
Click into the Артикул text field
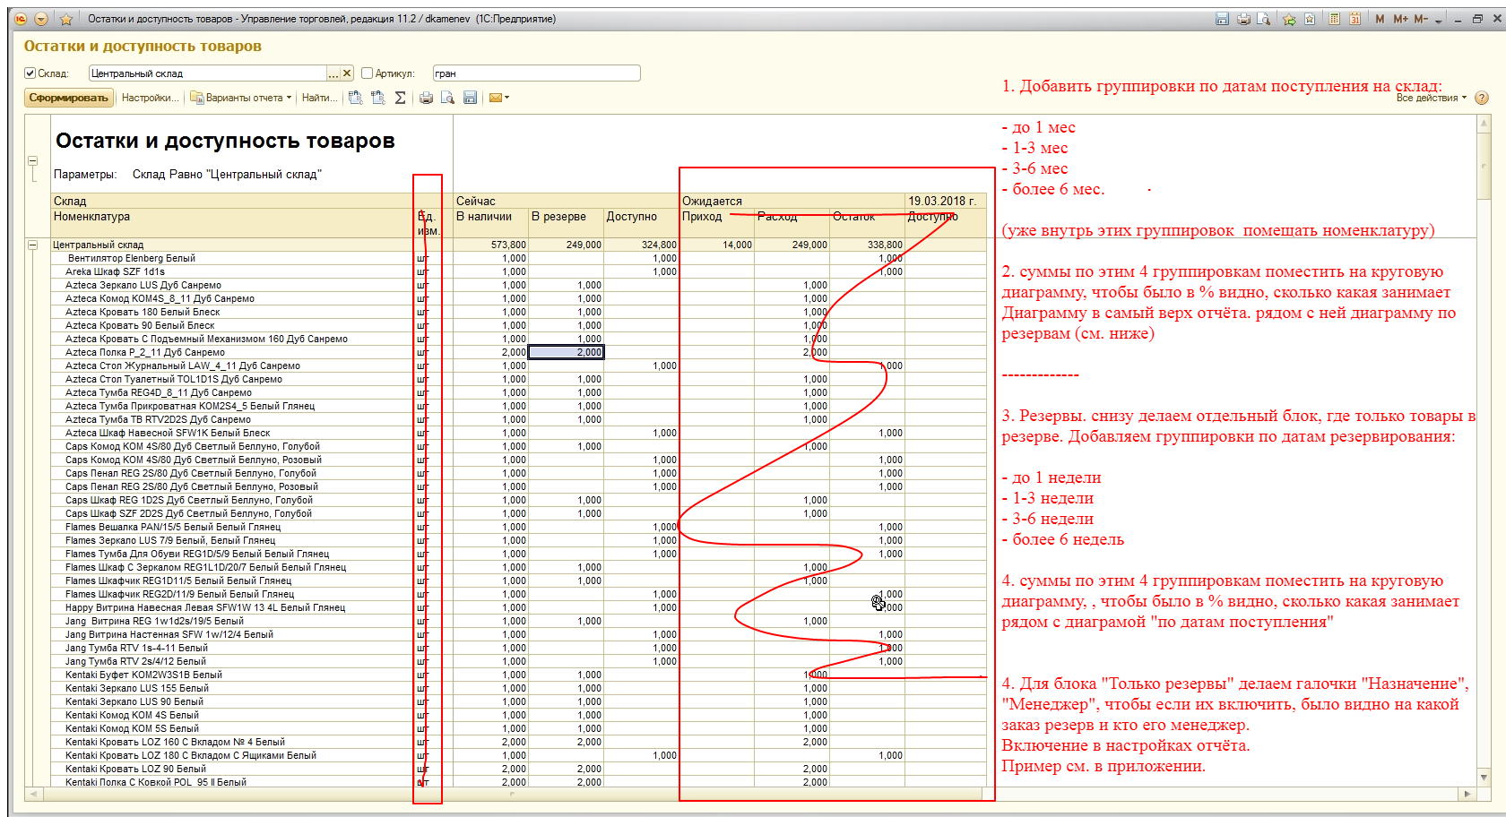coord(536,73)
